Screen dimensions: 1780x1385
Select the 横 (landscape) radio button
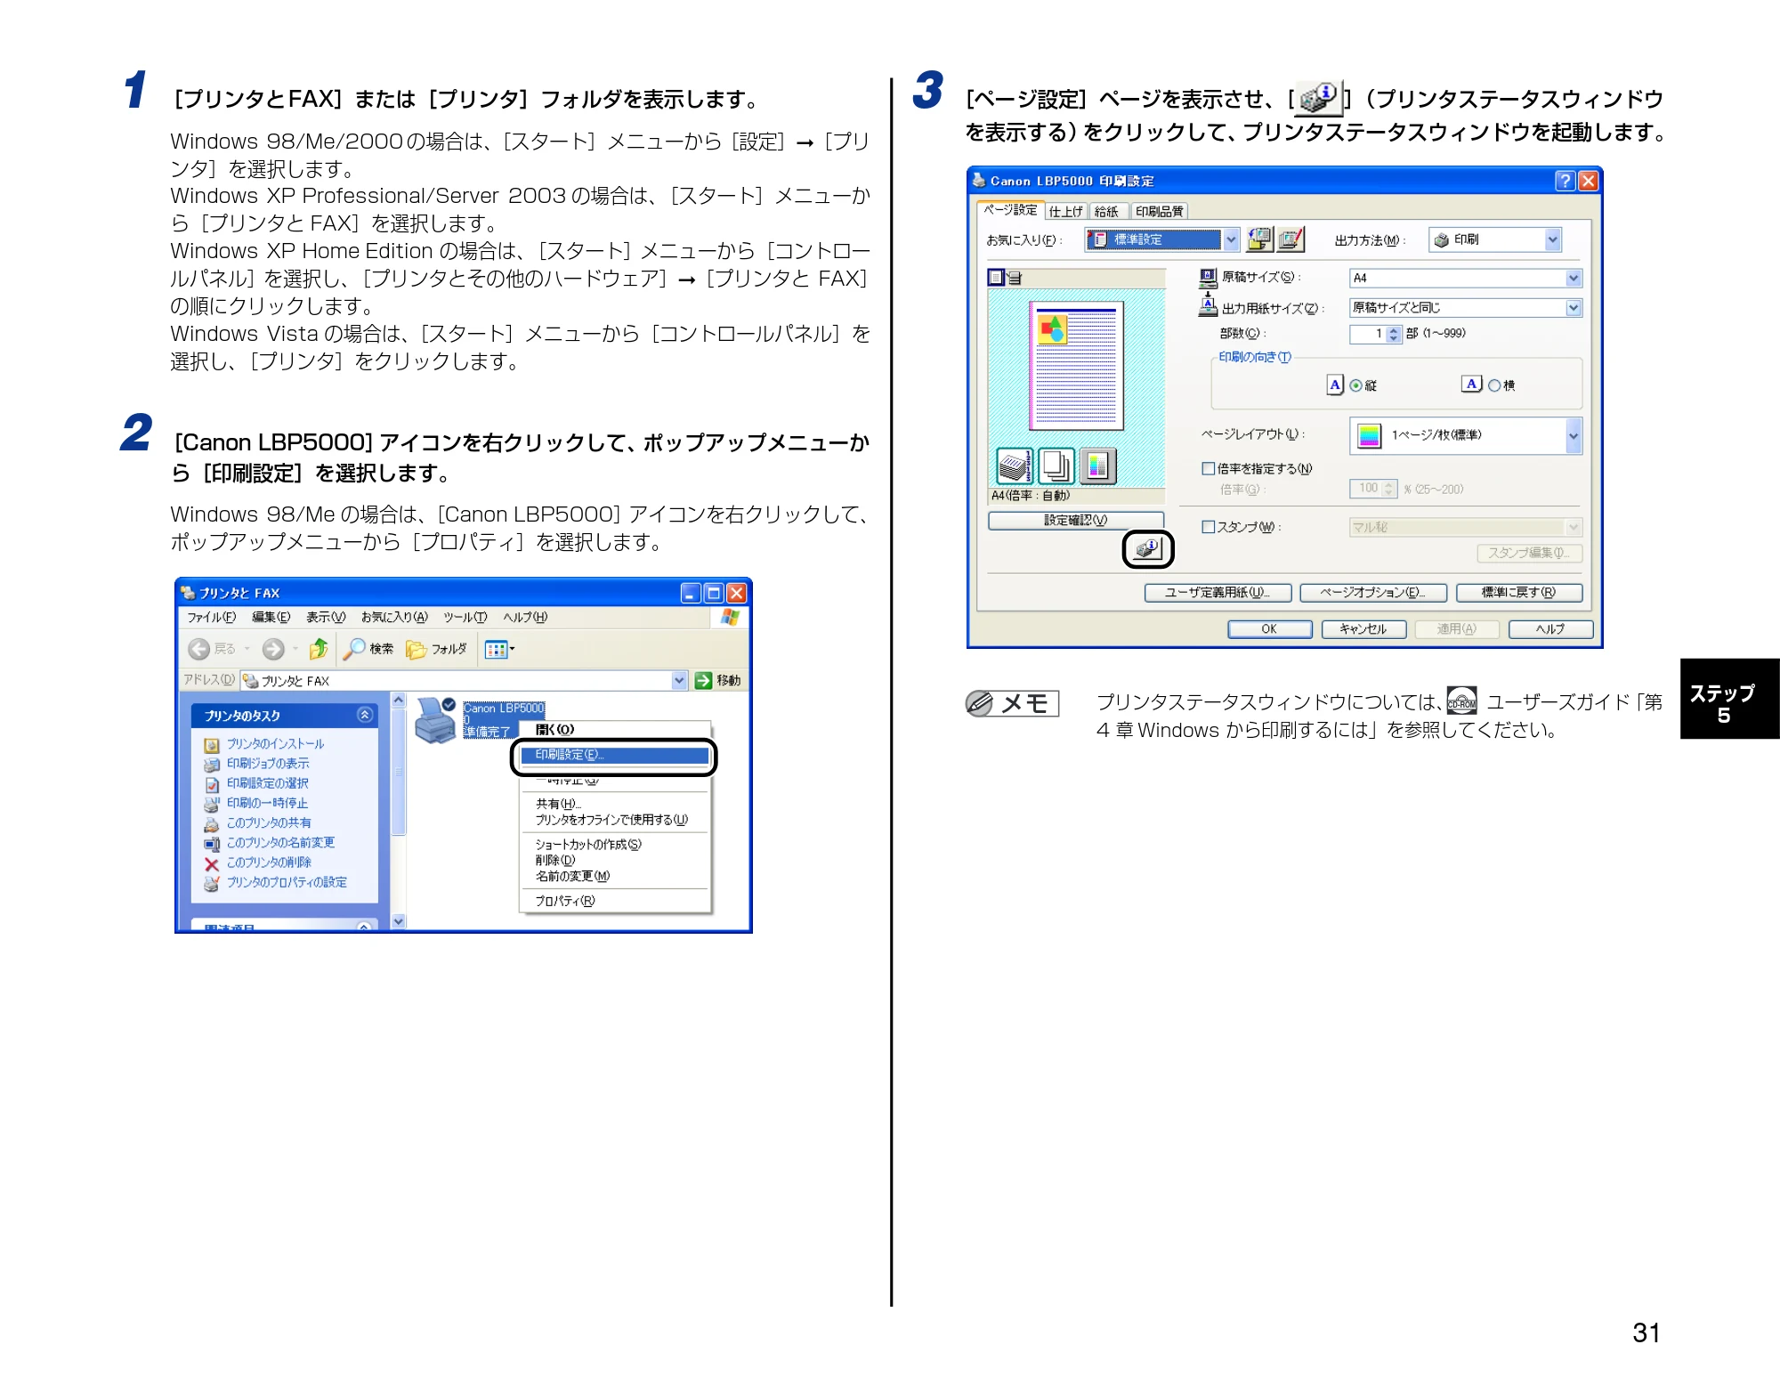pyautogui.click(x=1494, y=385)
